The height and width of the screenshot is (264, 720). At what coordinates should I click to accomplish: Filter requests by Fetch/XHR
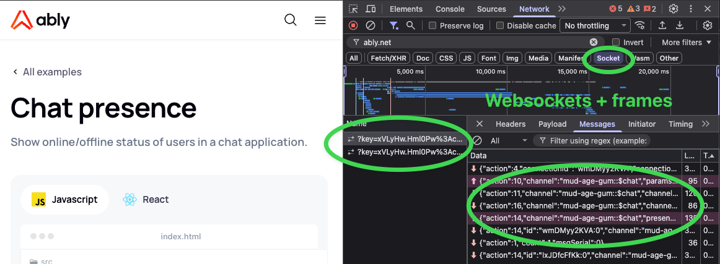(388, 58)
